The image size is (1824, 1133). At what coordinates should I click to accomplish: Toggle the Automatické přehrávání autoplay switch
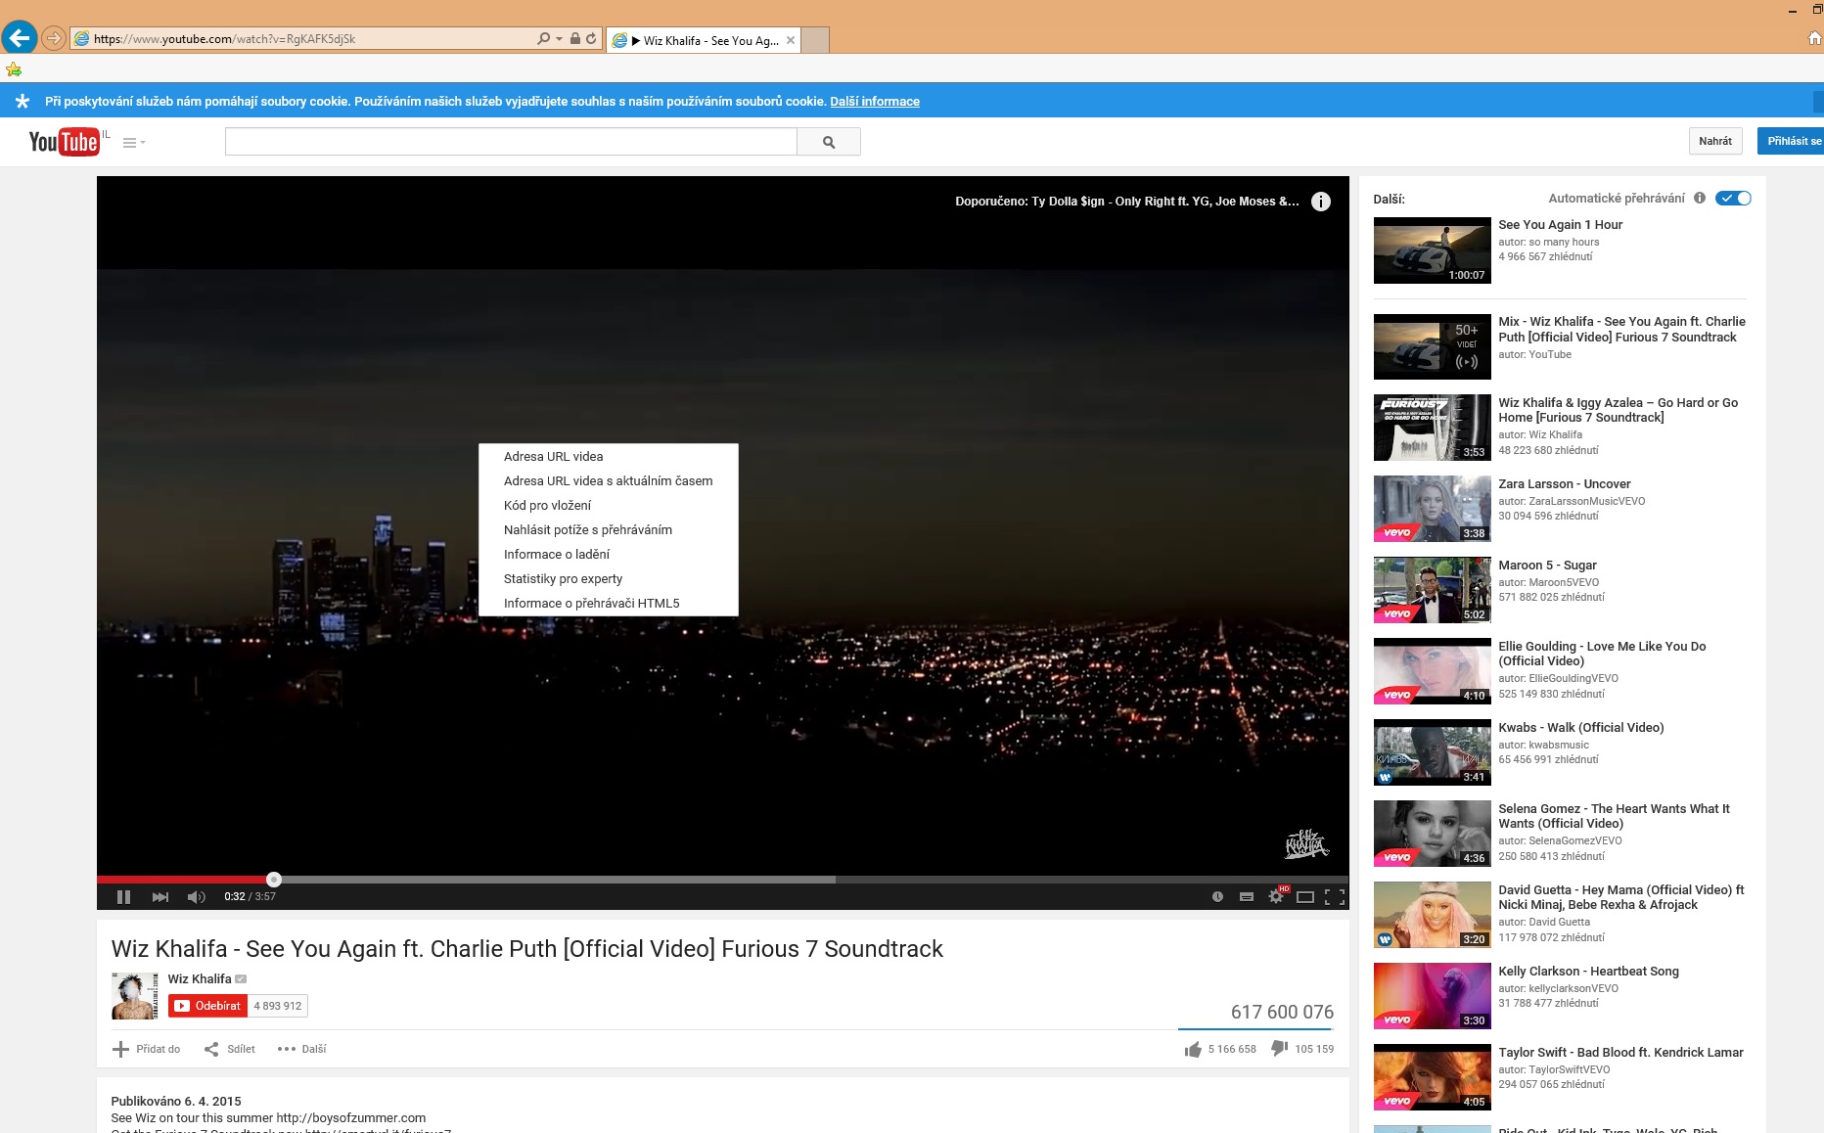pos(1733,198)
